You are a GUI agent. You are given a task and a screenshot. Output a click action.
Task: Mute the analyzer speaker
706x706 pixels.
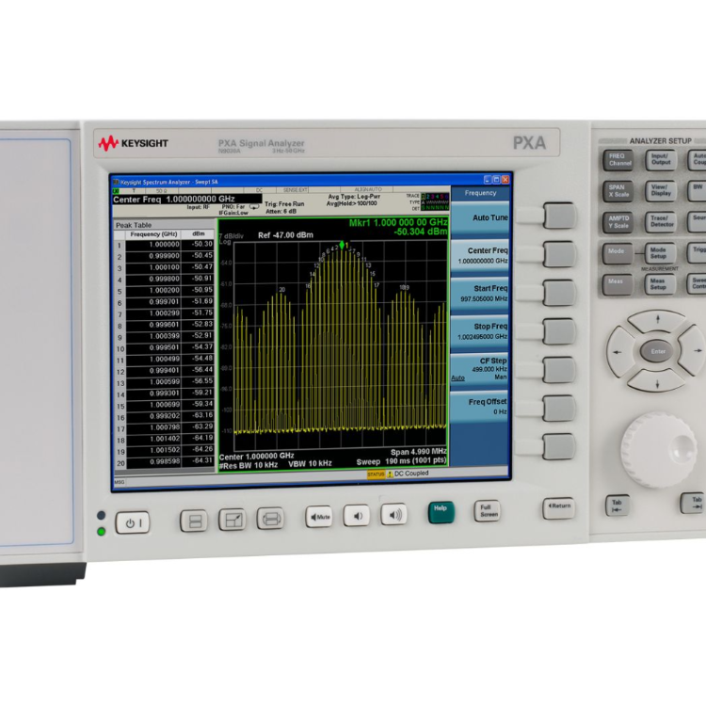click(x=319, y=517)
